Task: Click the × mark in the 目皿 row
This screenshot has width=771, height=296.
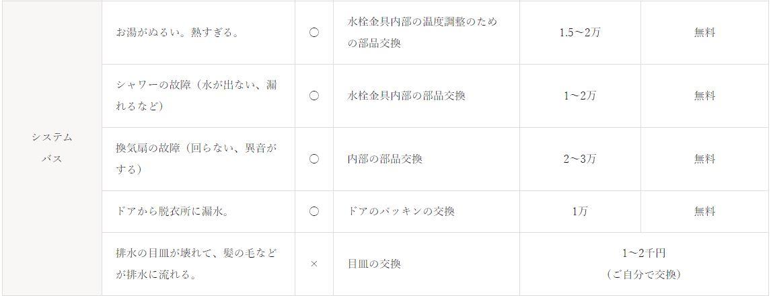Action: [x=314, y=264]
